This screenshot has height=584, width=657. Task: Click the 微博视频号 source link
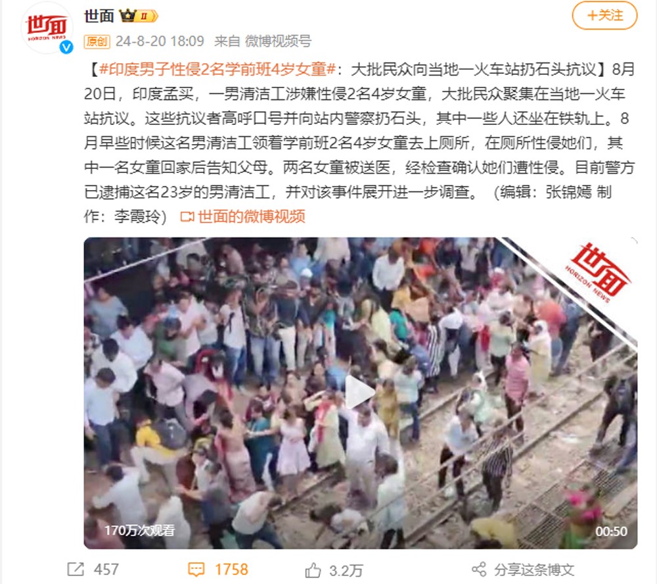278,41
